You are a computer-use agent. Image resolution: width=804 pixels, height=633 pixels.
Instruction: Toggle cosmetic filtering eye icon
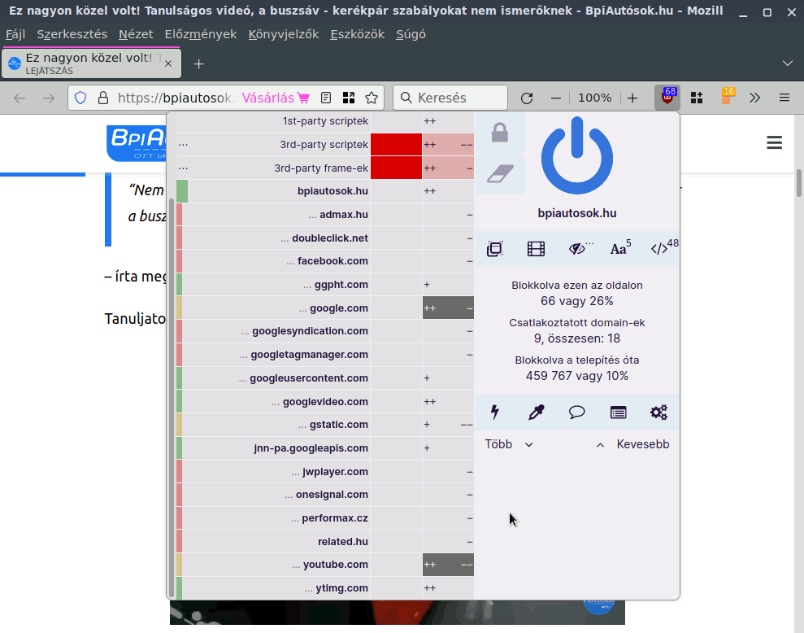[x=578, y=249]
